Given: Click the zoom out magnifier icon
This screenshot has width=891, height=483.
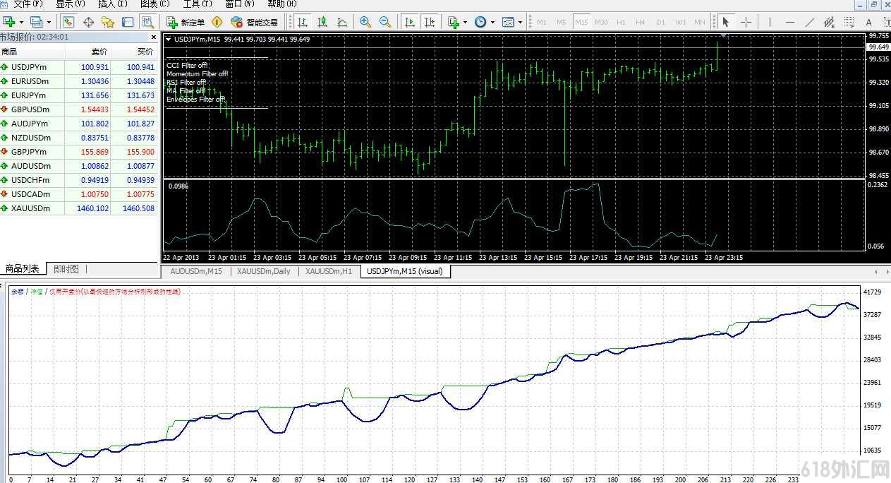Looking at the screenshot, I should coord(384,22).
